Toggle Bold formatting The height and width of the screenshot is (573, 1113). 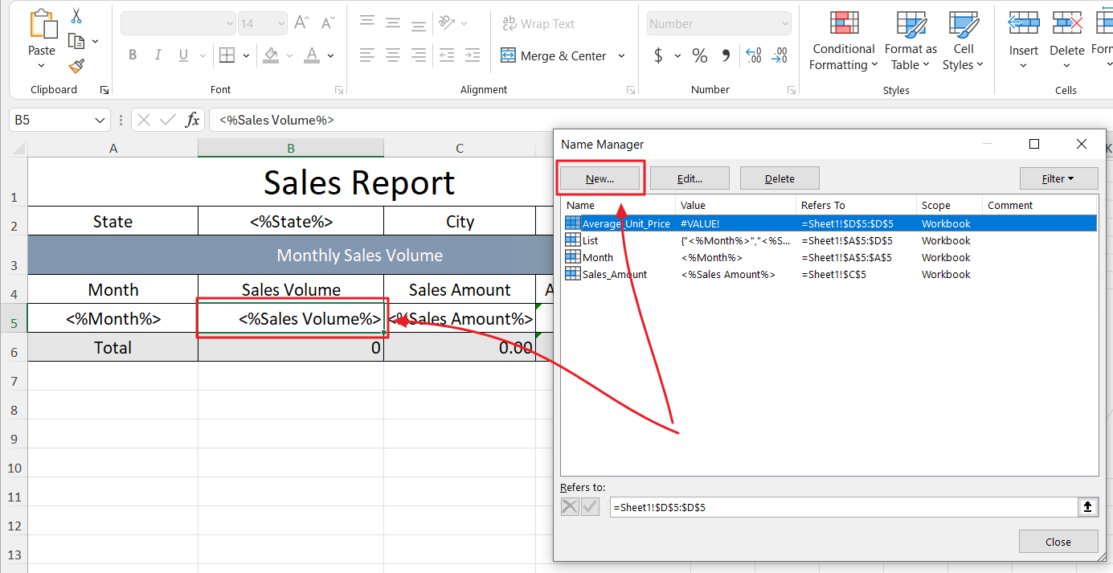click(x=133, y=55)
